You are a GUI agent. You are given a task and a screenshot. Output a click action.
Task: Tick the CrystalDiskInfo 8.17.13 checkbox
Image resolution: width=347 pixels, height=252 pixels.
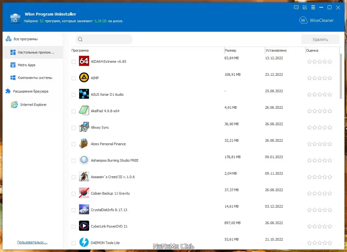(74, 210)
